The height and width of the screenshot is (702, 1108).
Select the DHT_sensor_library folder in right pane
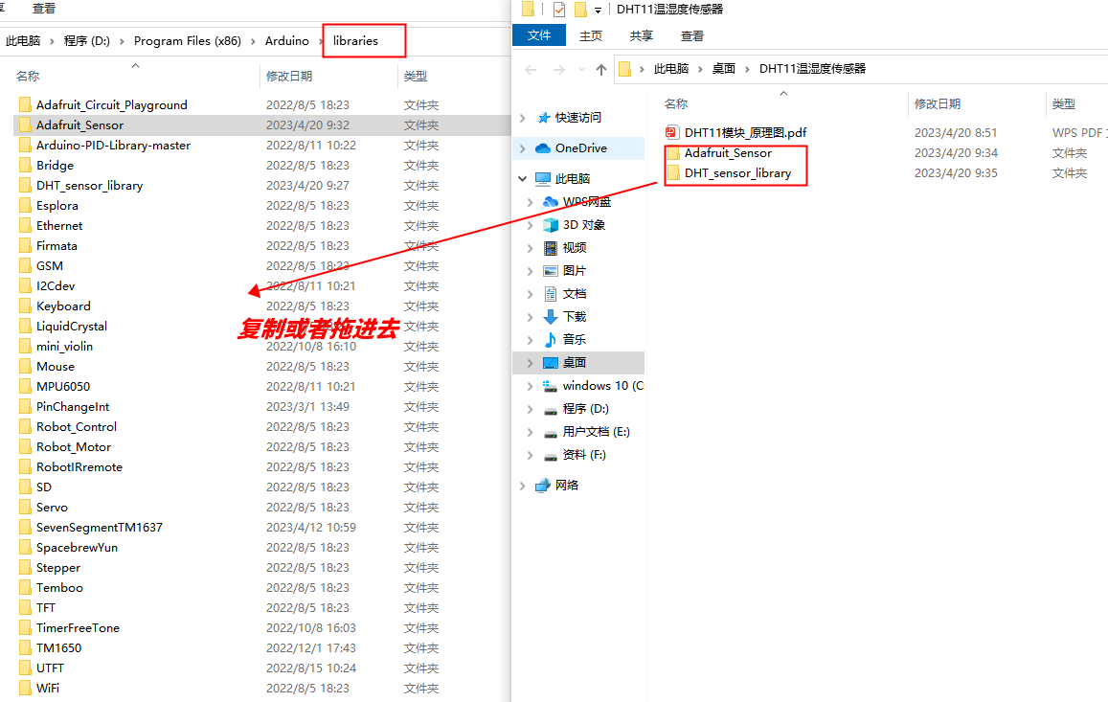737,173
